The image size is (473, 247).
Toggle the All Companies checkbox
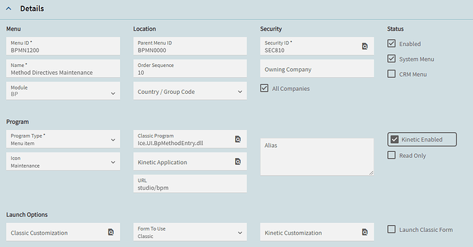[x=264, y=88]
